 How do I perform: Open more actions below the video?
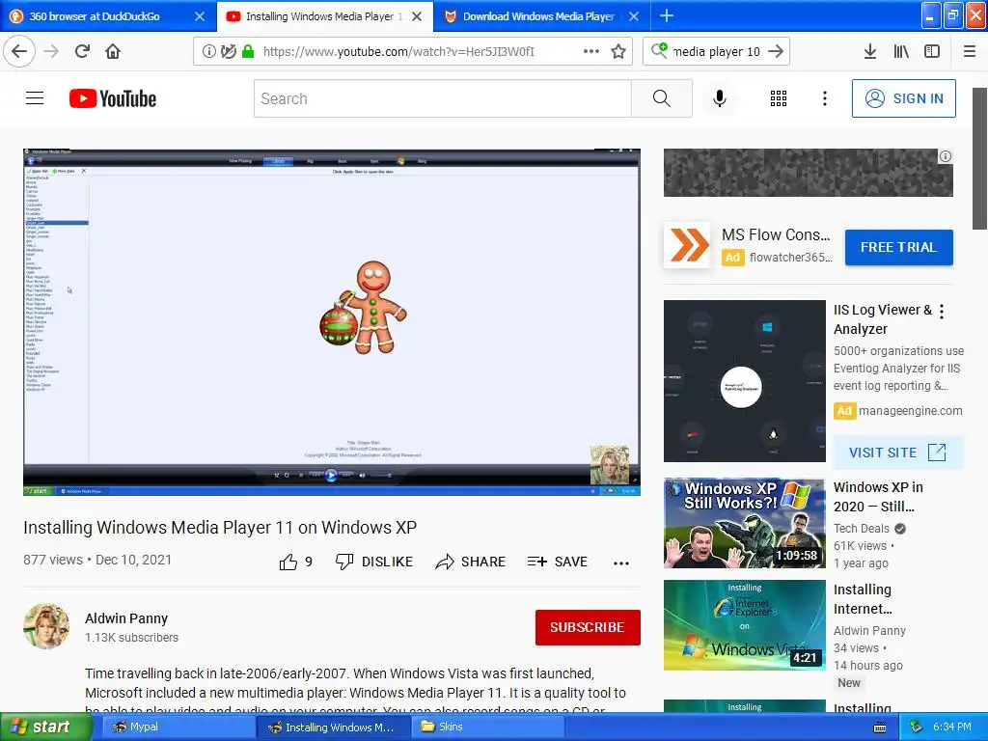click(x=621, y=563)
